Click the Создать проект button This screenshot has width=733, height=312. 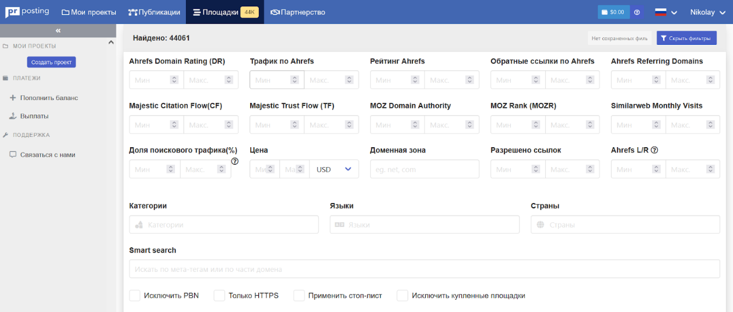tap(51, 62)
